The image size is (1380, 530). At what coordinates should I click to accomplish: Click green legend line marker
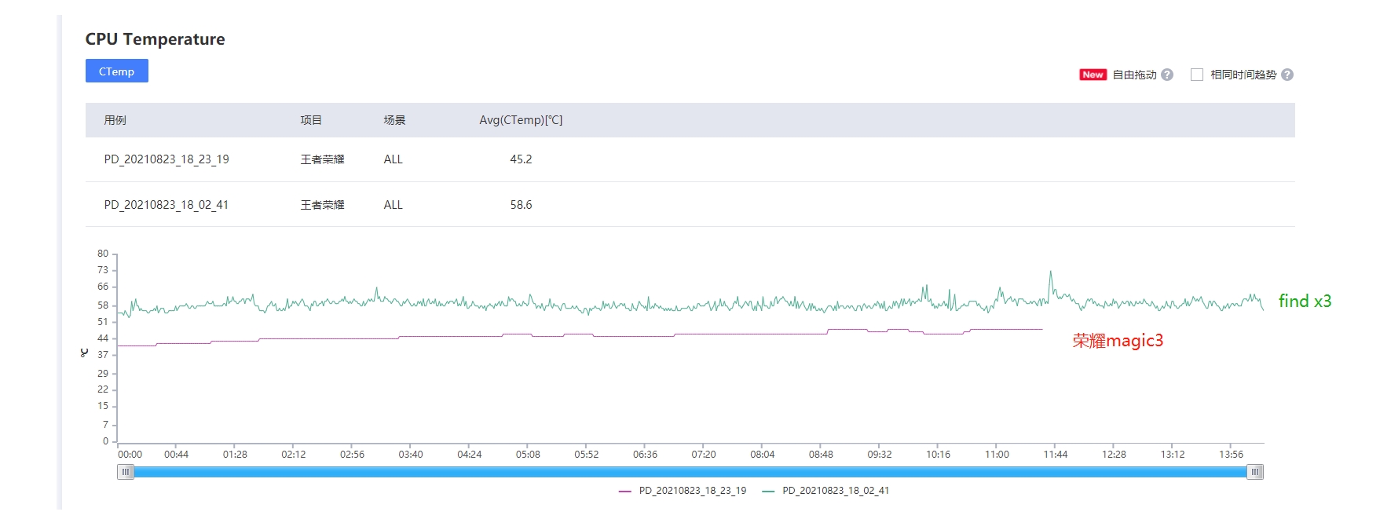(x=768, y=491)
